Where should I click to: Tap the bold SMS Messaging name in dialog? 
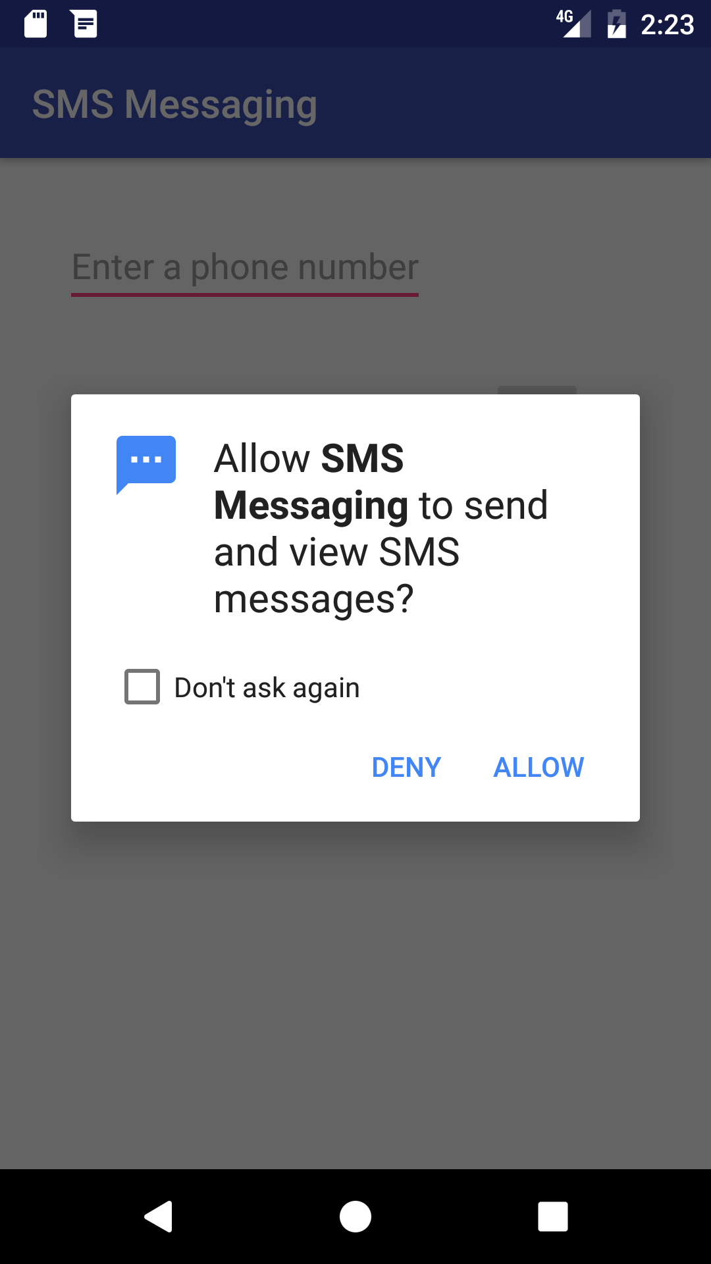click(x=309, y=482)
